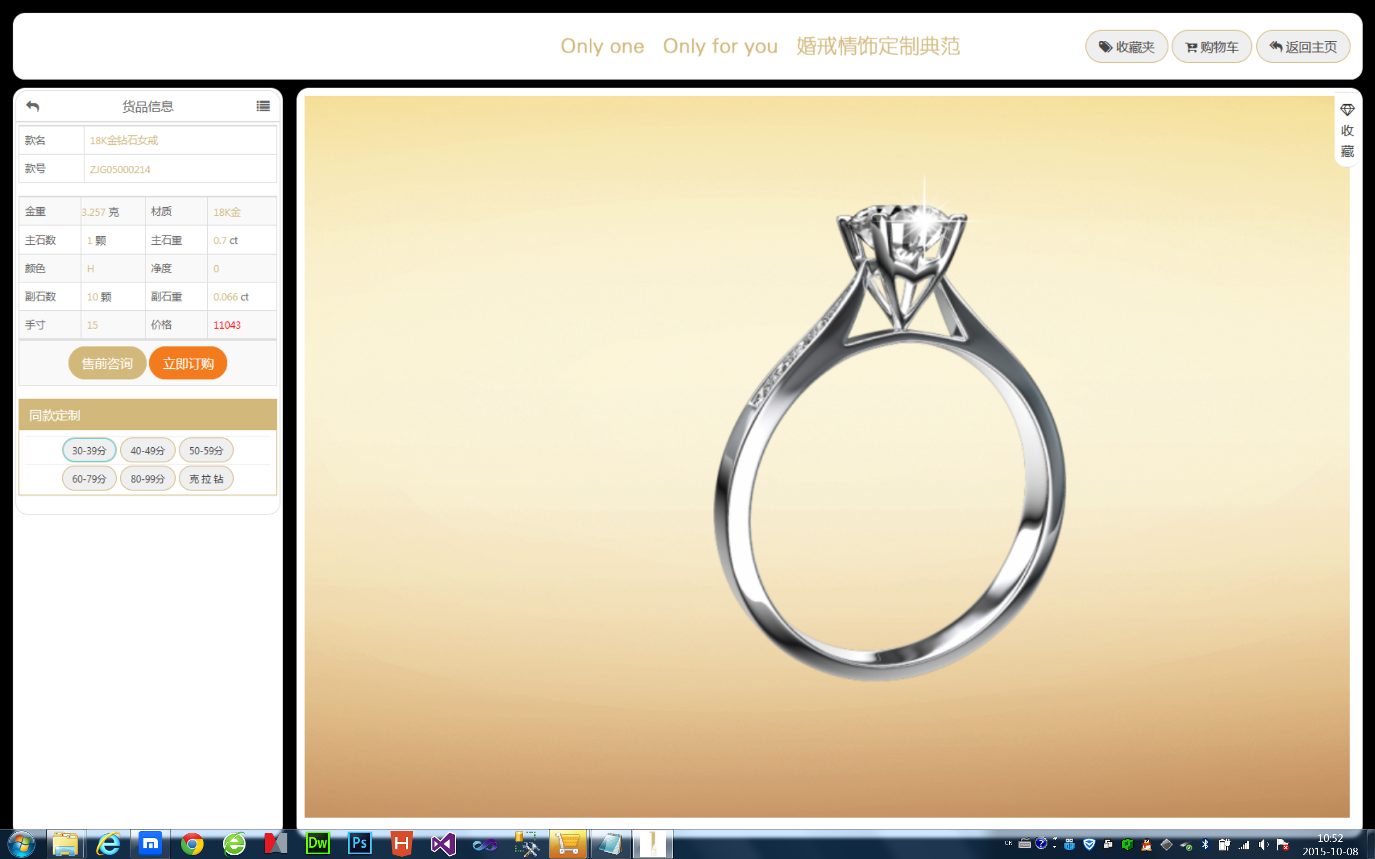1375x859 pixels.
Task: Open the 购物车 shopping cart
Action: click(1211, 47)
